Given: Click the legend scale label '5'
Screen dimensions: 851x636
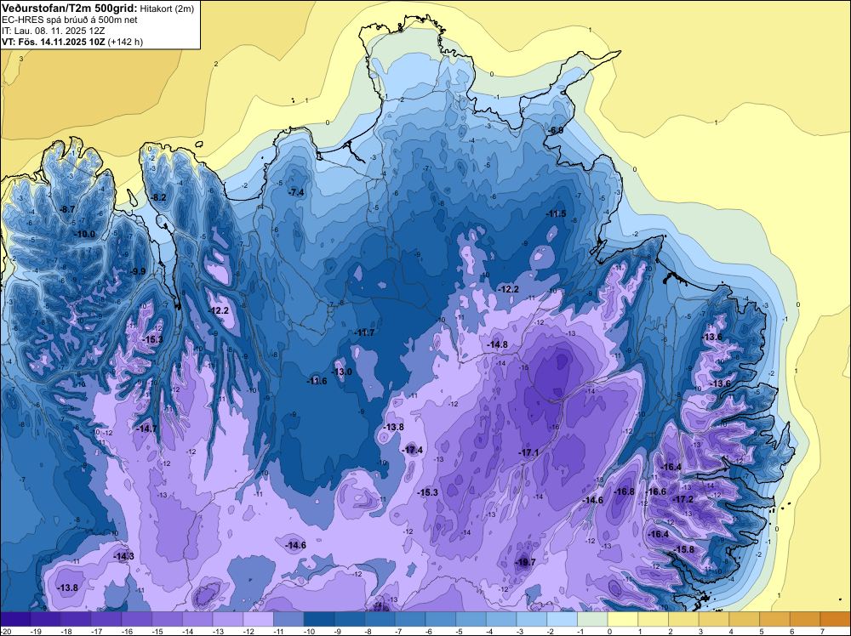Looking at the screenshot, I should click(x=761, y=631).
